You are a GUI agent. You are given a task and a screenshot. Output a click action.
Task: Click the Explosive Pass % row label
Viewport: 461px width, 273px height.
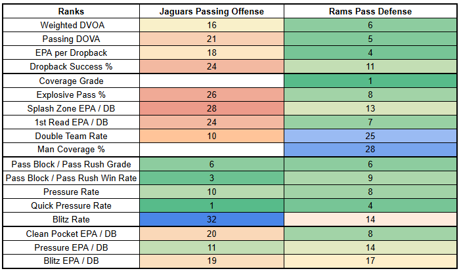click(69, 95)
